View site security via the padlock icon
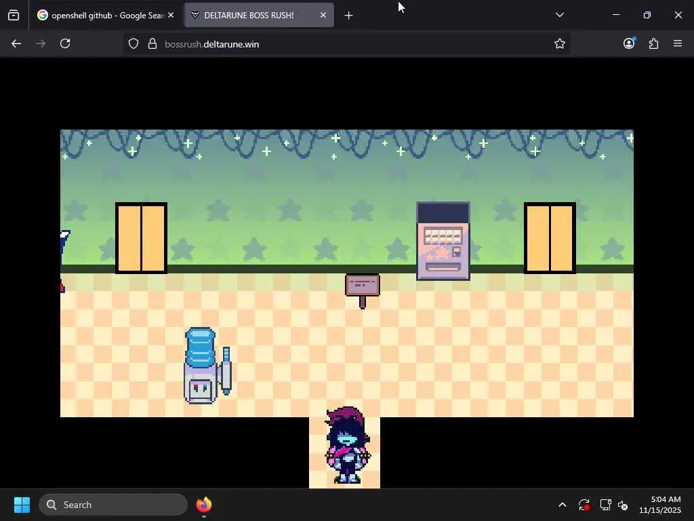 coord(152,43)
